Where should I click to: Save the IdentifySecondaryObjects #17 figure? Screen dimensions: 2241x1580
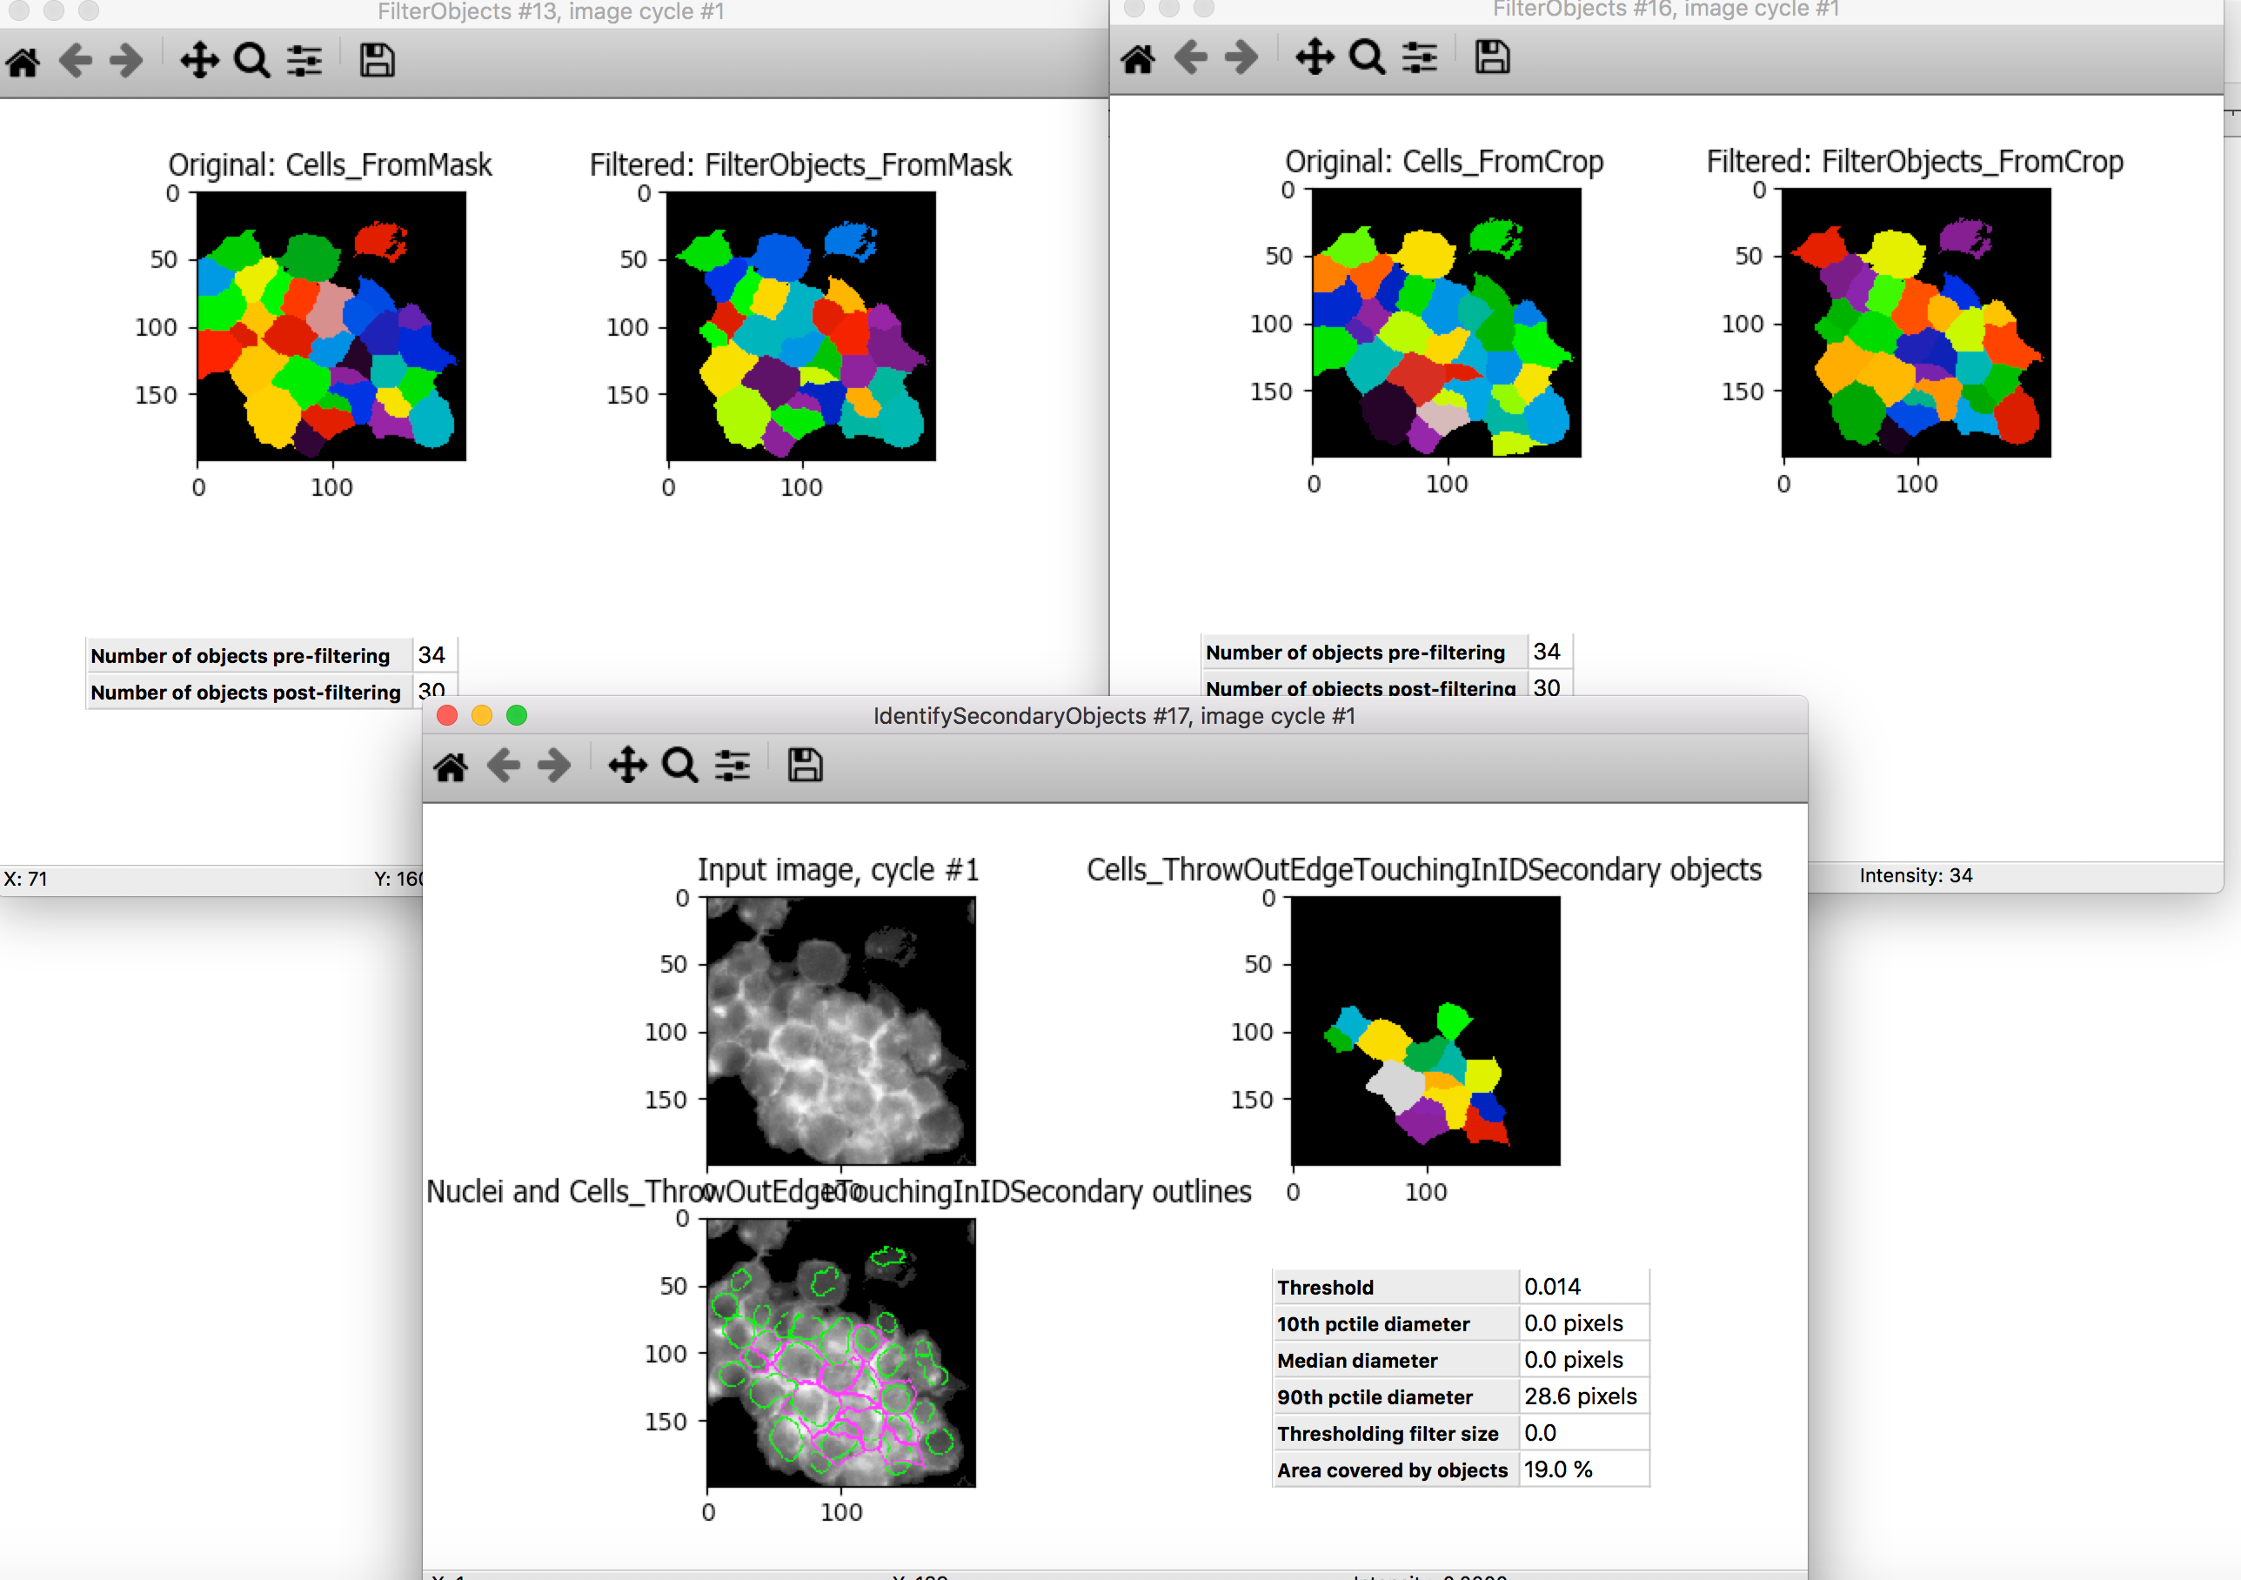pyautogui.click(x=804, y=765)
